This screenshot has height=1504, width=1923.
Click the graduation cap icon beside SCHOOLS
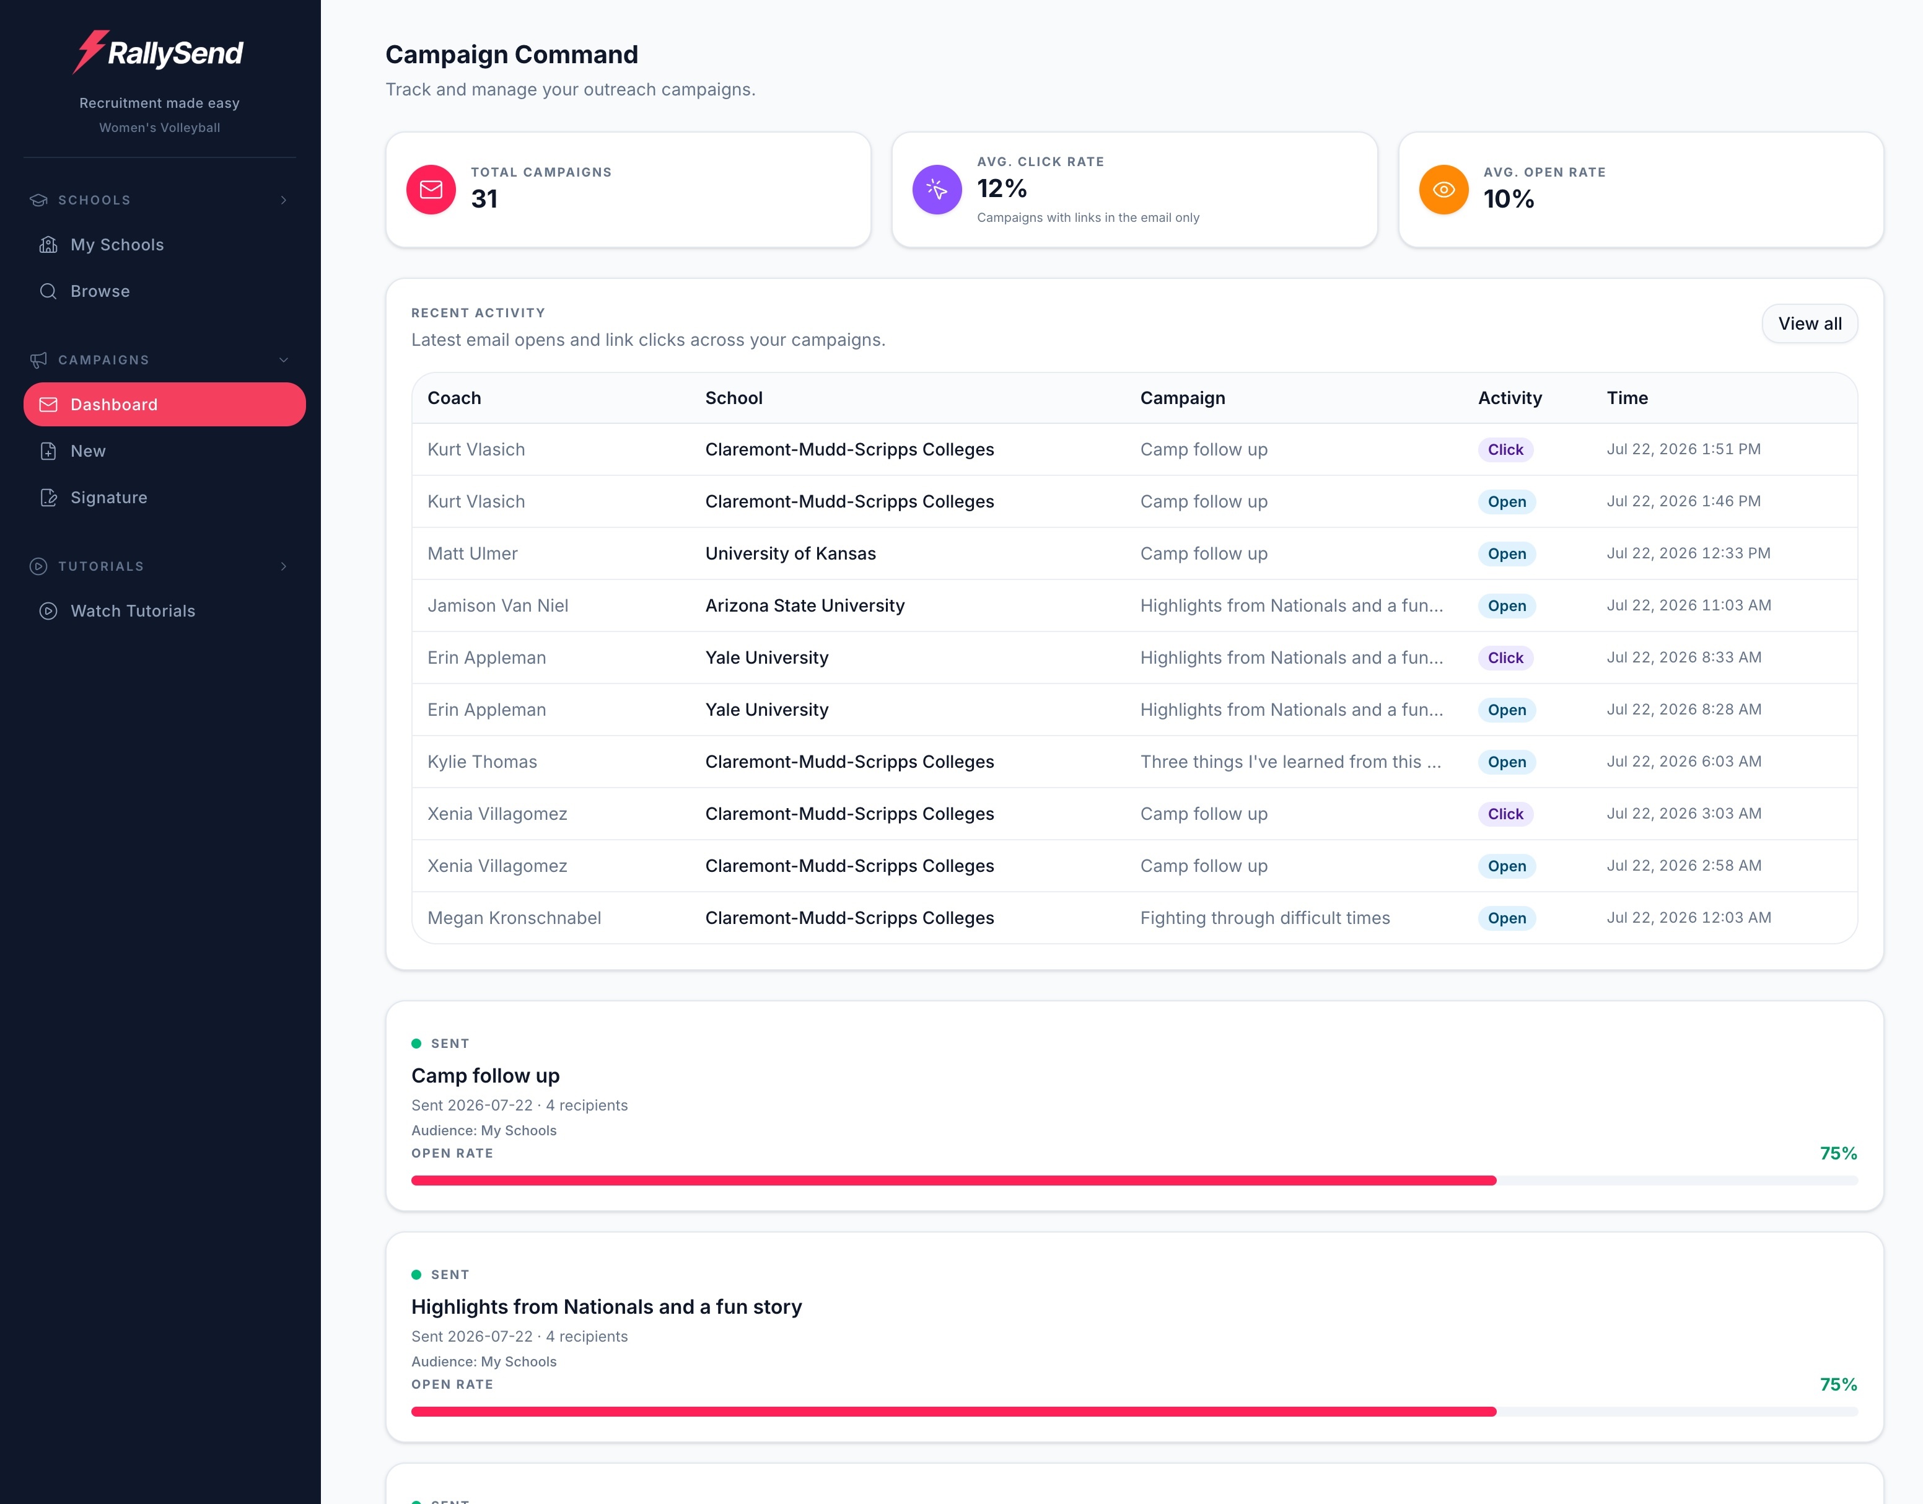(x=39, y=200)
